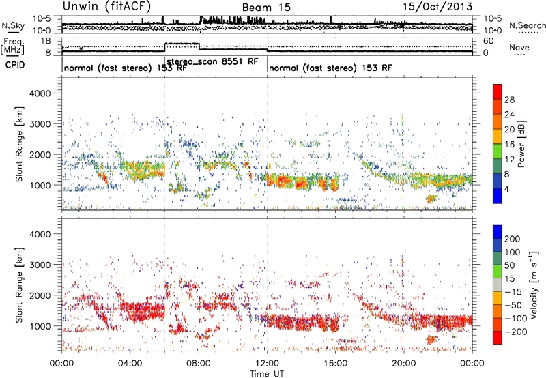This screenshot has width=546, height=378.
Task: Pick the top red segment of the Power colorbar
Action: 498,91
